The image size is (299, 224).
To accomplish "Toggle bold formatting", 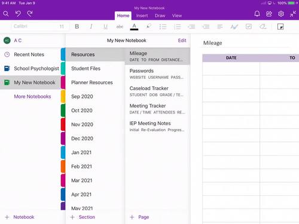I will click(77, 26).
